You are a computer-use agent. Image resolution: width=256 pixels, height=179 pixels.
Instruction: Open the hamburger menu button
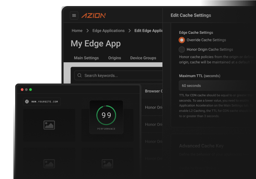coord(74,16)
